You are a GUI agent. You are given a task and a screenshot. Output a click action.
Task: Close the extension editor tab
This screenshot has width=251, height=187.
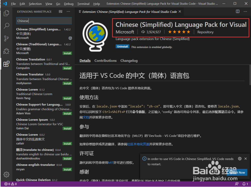point(180,12)
